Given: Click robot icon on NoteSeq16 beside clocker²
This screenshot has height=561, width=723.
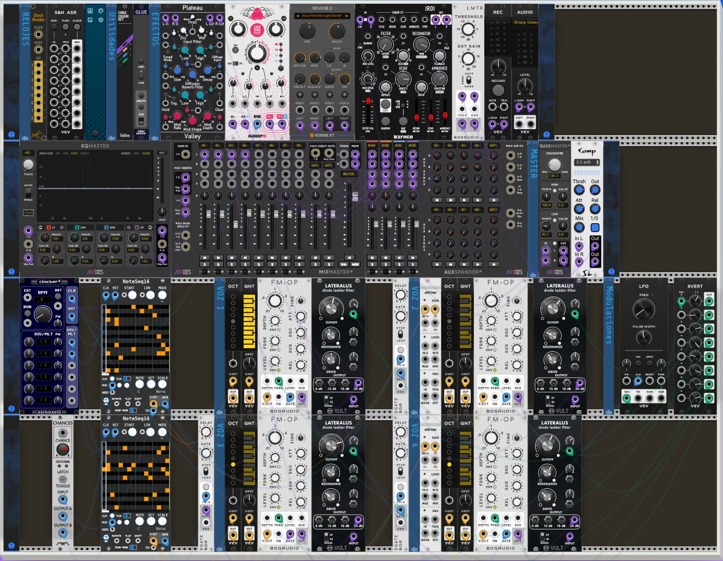Looking at the screenshot, I should point(106,401).
